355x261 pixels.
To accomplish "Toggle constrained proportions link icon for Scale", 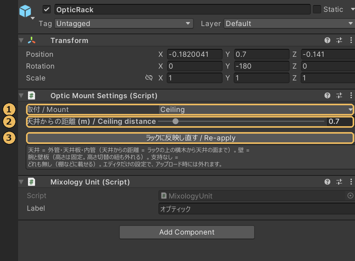I will [x=149, y=78].
